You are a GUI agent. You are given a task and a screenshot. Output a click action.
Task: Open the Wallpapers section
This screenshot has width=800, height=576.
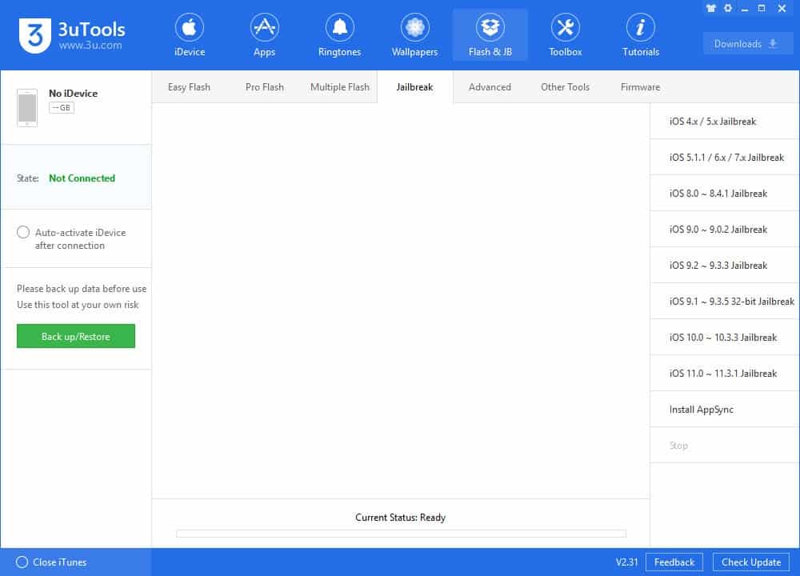coord(414,36)
